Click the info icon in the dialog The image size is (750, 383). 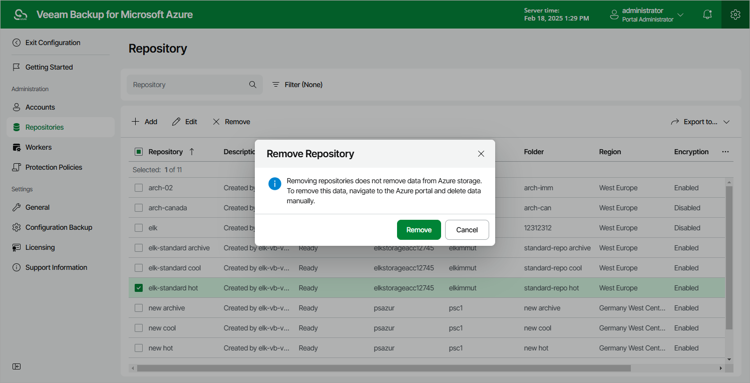coord(275,184)
